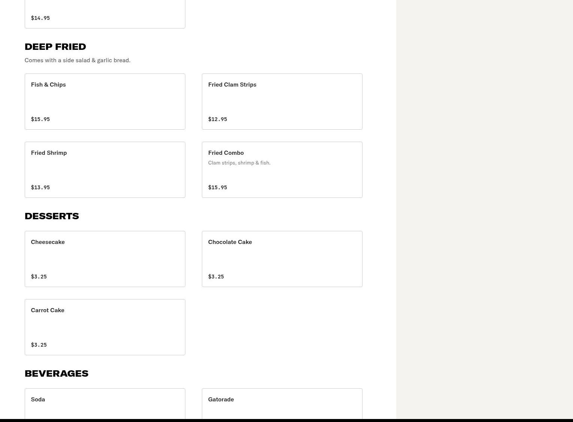
Task: Open the Soda beverage item
Action: pos(105,404)
